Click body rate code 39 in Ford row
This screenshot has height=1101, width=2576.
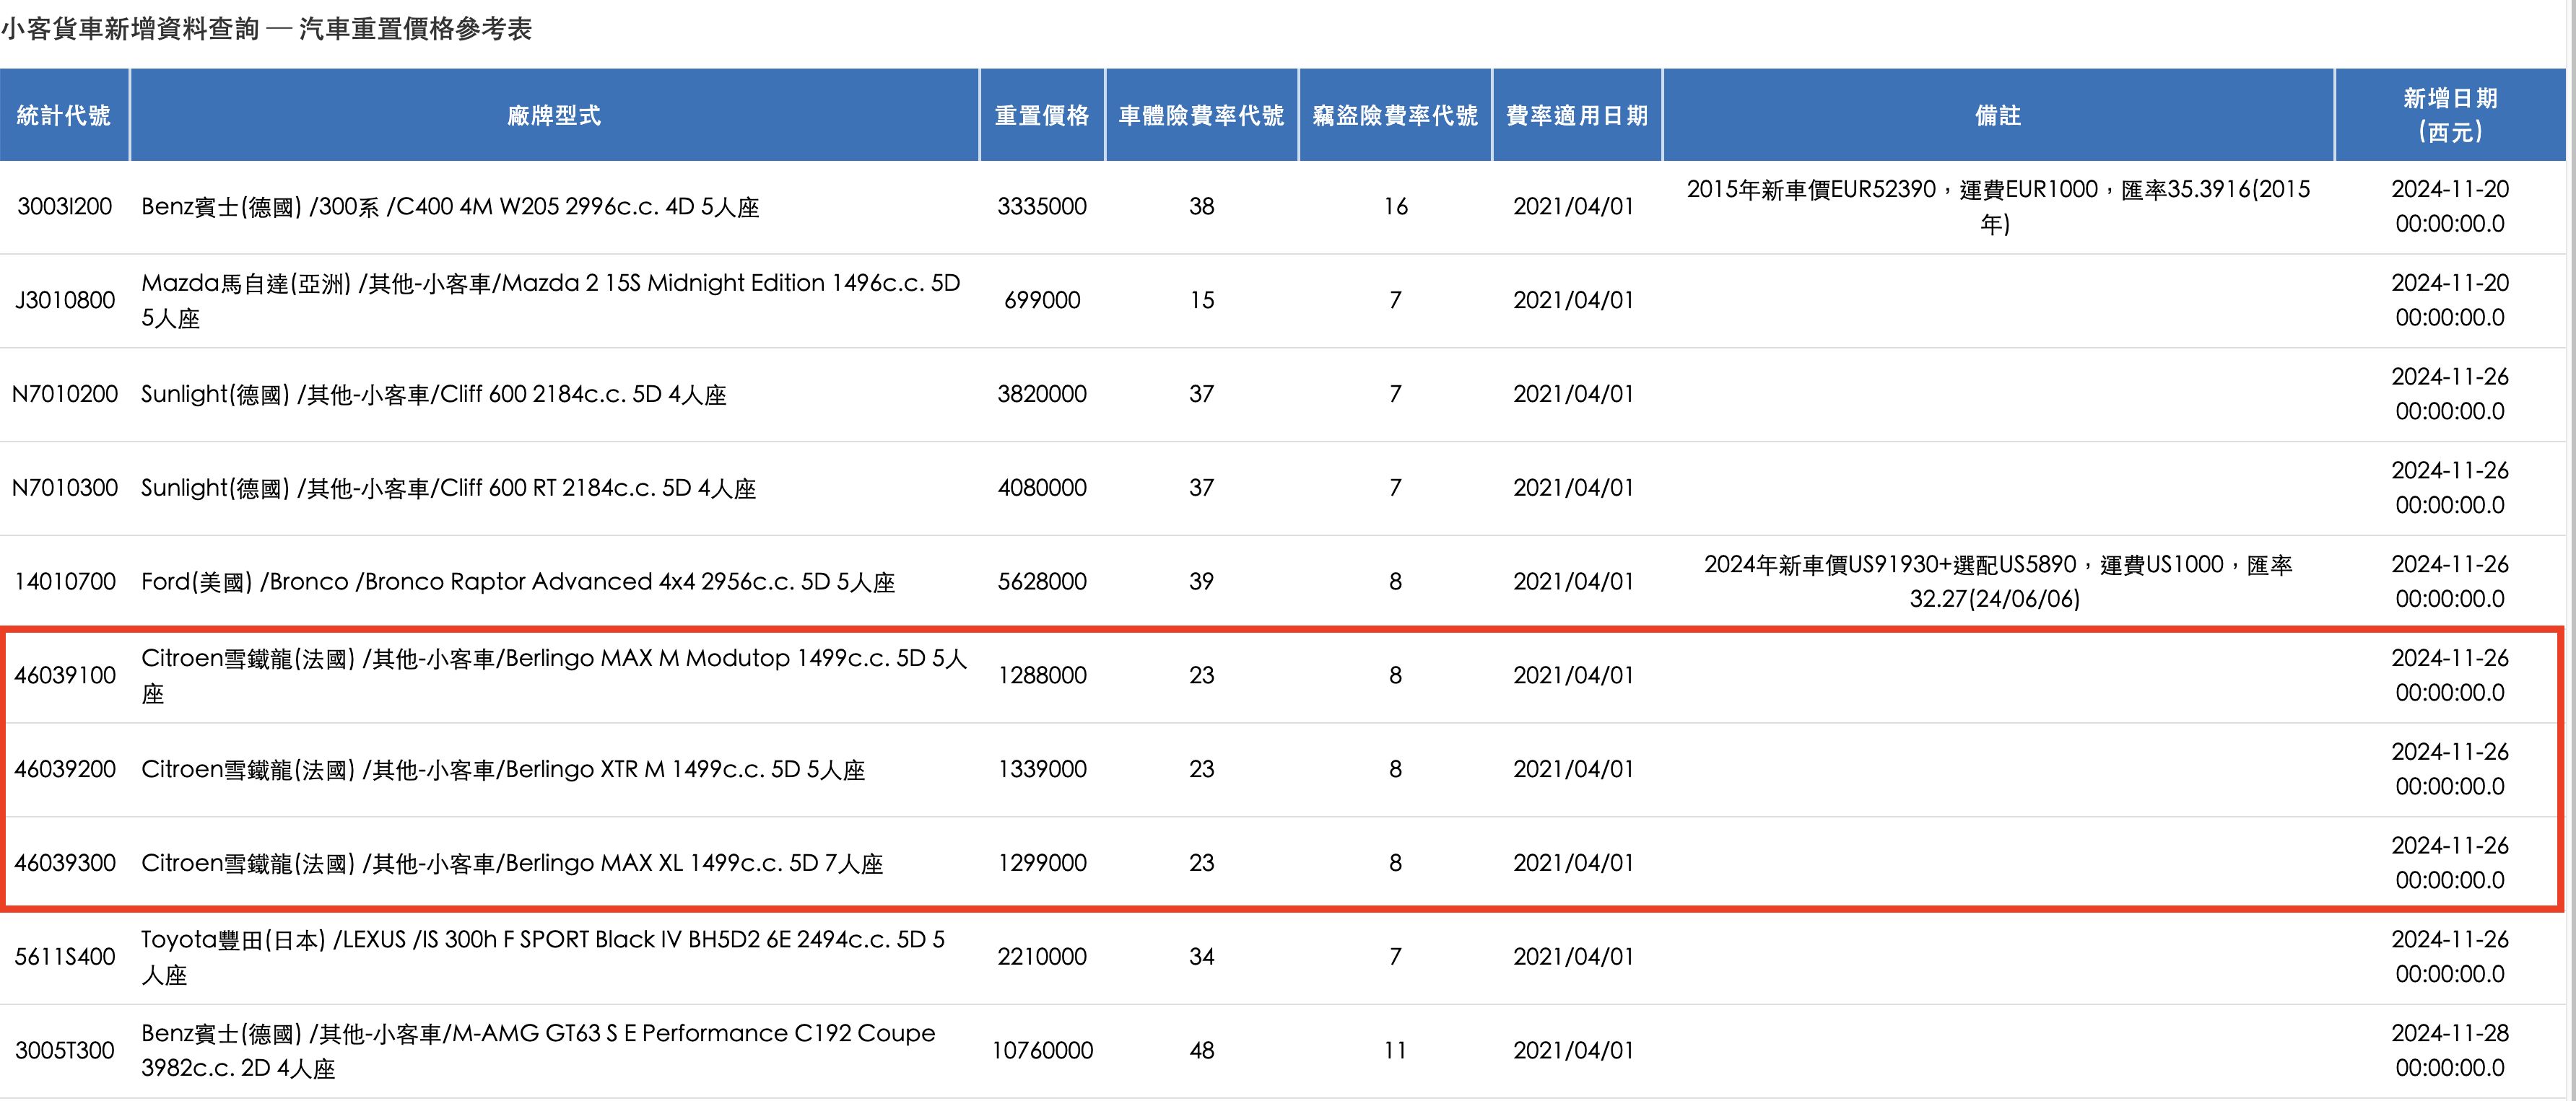[x=1202, y=582]
